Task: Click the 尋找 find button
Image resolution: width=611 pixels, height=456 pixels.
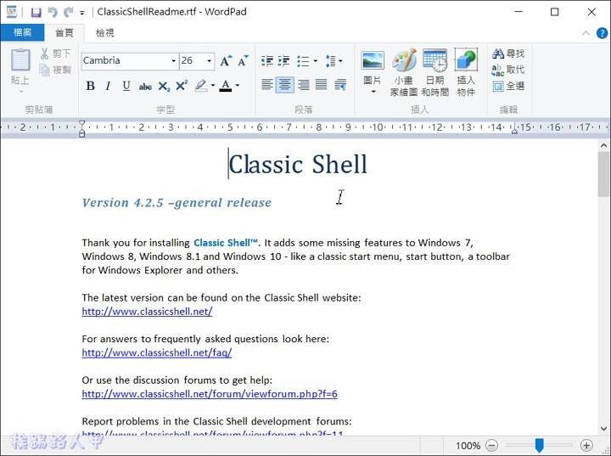Action: 508,53
